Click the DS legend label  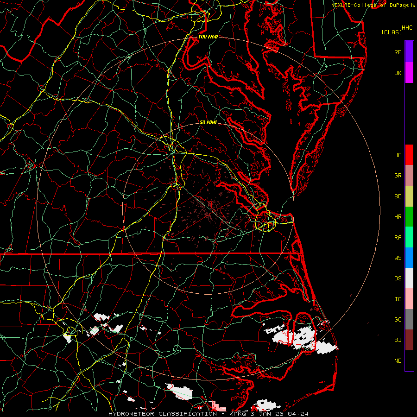pyautogui.click(x=398, y=278)
